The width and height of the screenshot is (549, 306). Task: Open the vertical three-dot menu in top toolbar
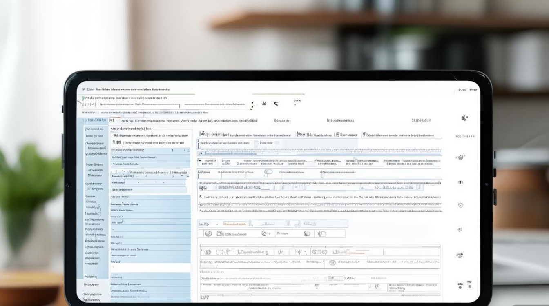tap(252, 105)
